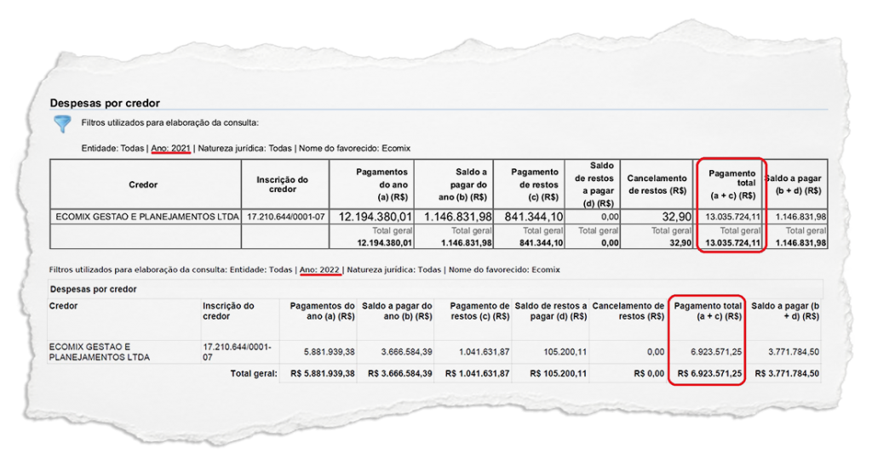Click 'Saldo de restos a pagar (d)' 2022 header
The width and height of the screenshot is (872, 453).
tap(551, 311)
